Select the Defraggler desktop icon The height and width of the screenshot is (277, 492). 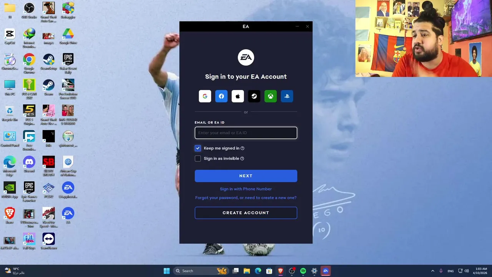pos(68,11)
